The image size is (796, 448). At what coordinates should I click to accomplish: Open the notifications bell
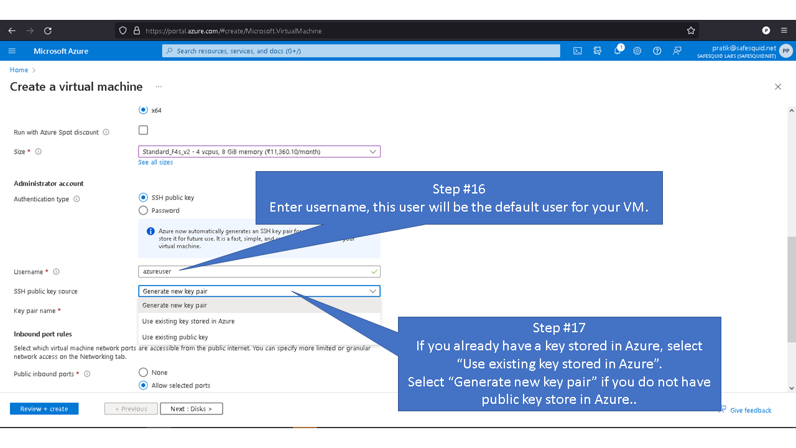click(x=618, y=51)
